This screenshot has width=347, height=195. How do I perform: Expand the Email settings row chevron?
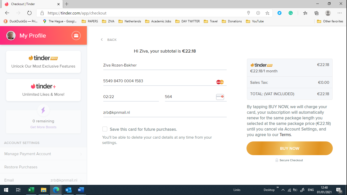(81, 181)
